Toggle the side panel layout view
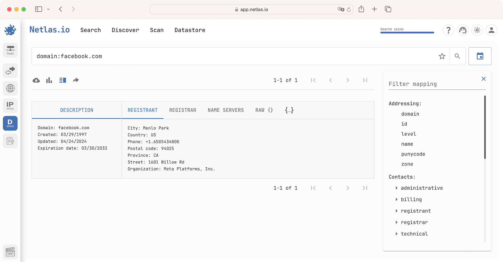 [x=63, y=80]
